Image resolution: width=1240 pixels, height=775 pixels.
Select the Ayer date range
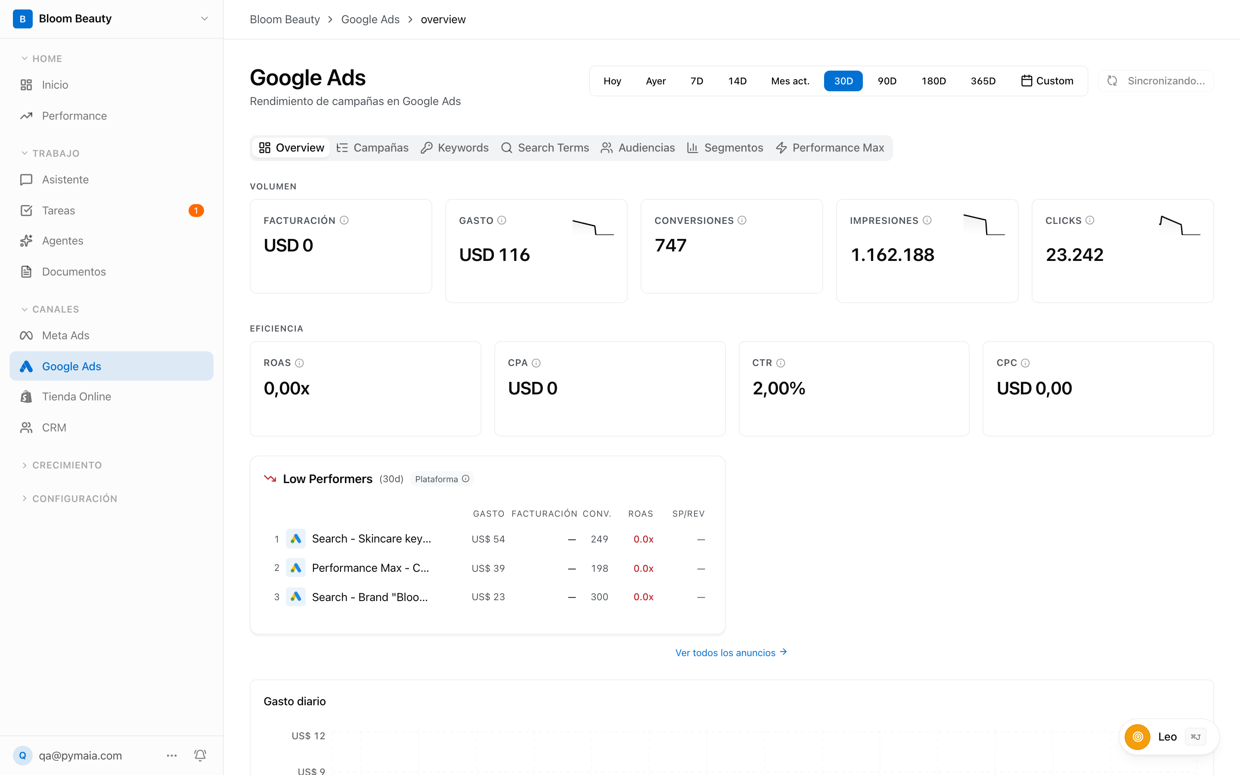656,81
